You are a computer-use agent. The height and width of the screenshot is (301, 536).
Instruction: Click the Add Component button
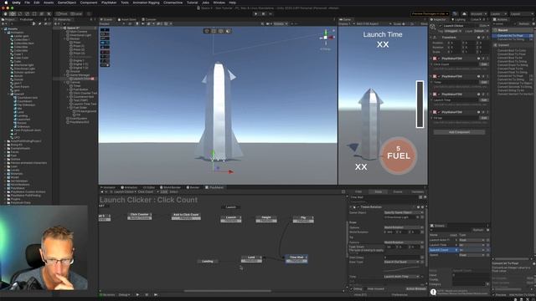[x=459, y=132]
